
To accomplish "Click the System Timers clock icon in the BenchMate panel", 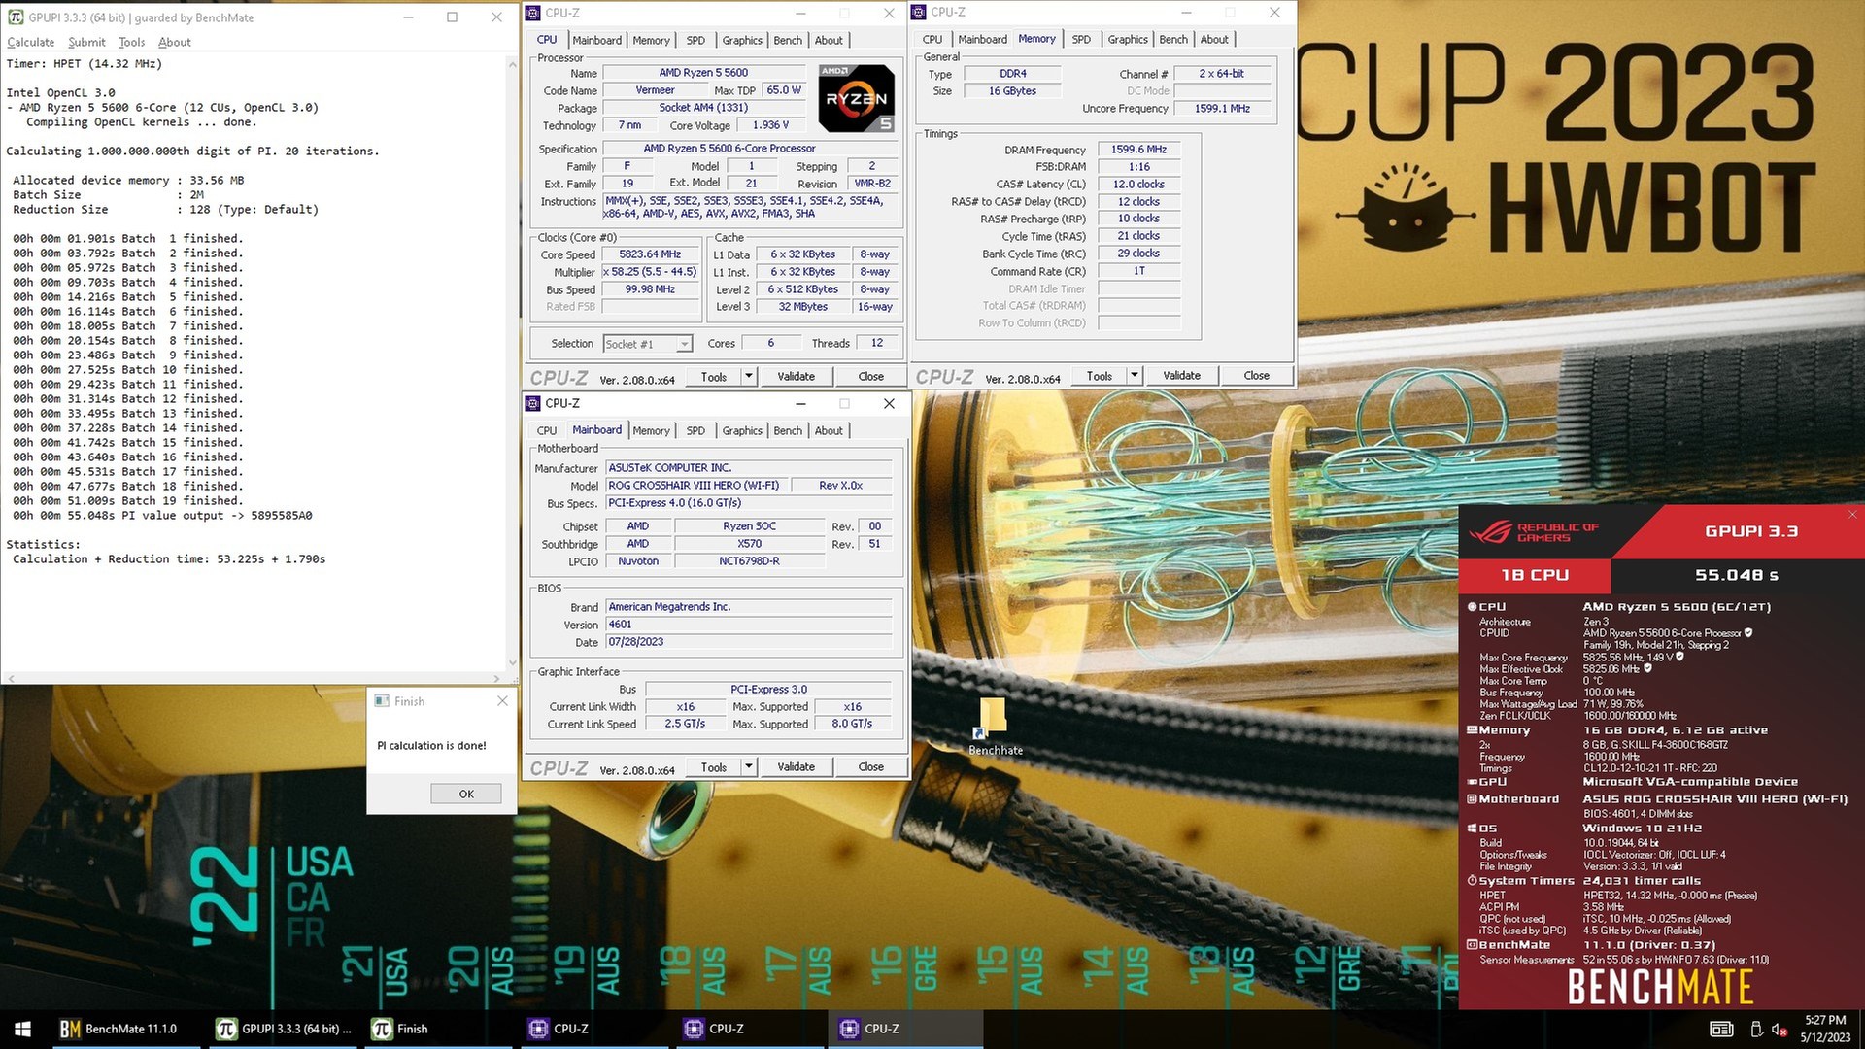I will click(x=1472, y=881).
